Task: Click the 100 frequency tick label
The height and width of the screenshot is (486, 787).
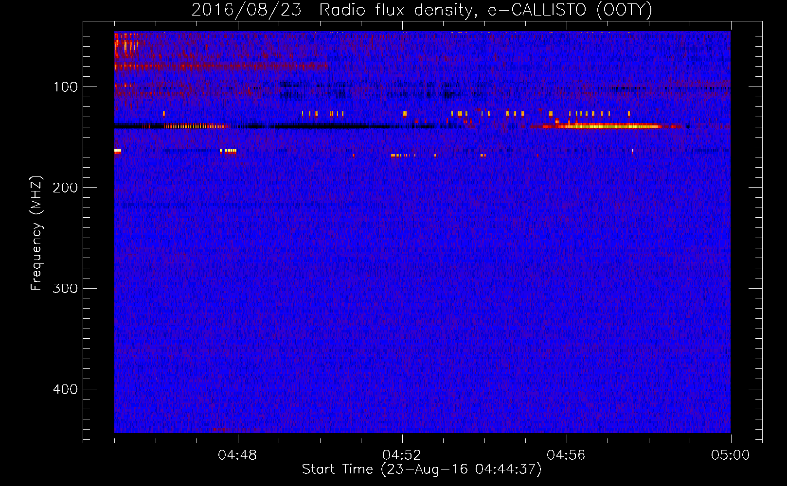Action: click(x=66, y=87)
